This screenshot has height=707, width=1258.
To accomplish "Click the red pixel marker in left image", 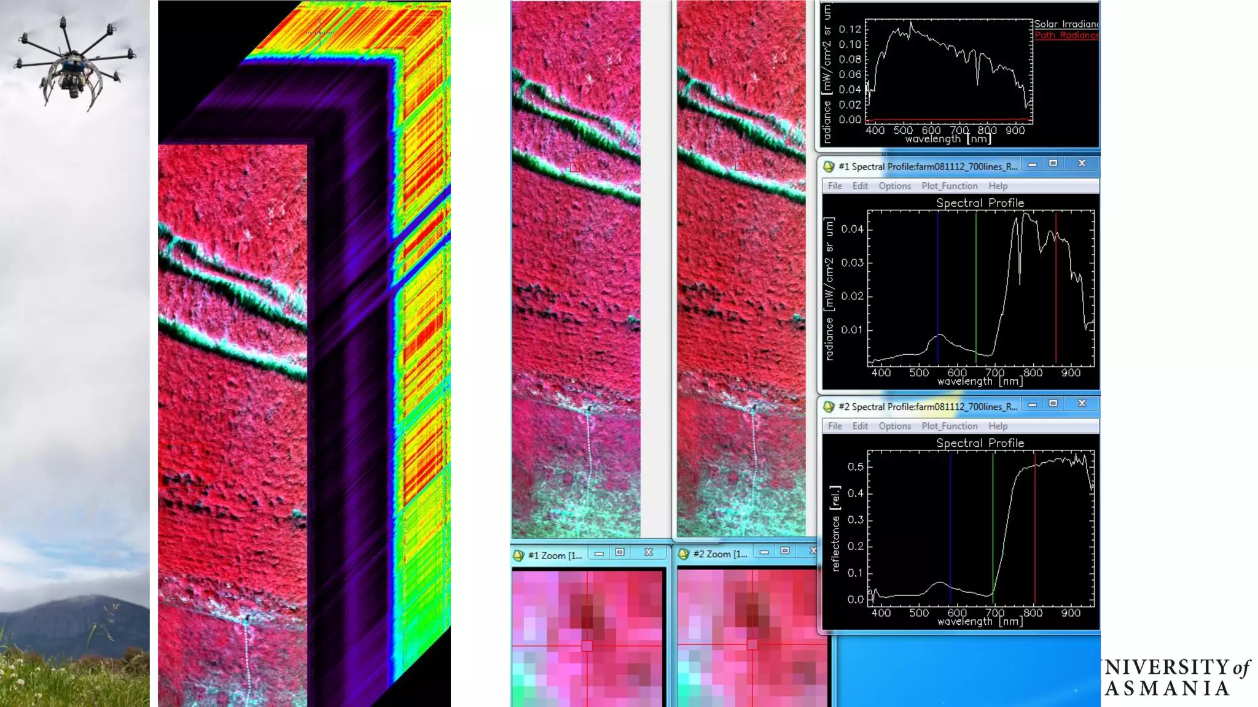I will pyautogui.click(x=575, y=167).
